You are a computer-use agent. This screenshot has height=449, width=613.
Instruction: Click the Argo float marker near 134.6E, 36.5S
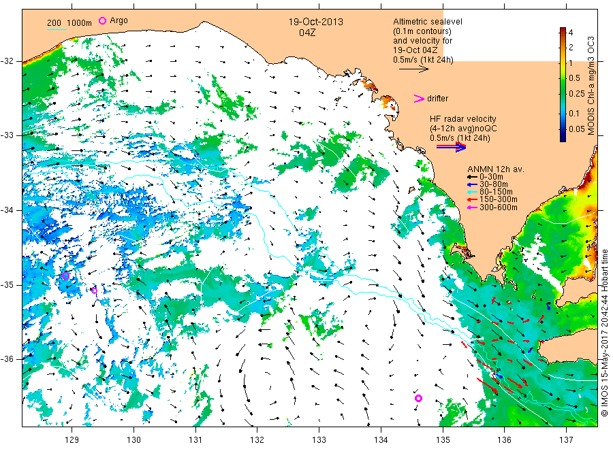(418, 398)
